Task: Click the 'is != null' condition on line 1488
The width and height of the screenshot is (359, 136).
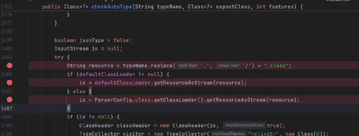Action: pyautogui.click(x=95, y=117)
